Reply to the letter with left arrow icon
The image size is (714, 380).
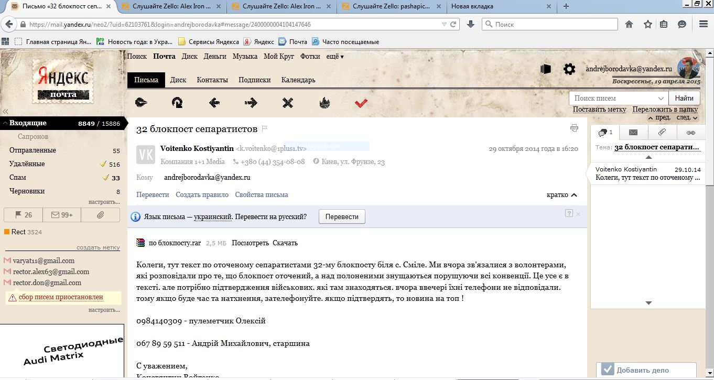coord(214,103)
